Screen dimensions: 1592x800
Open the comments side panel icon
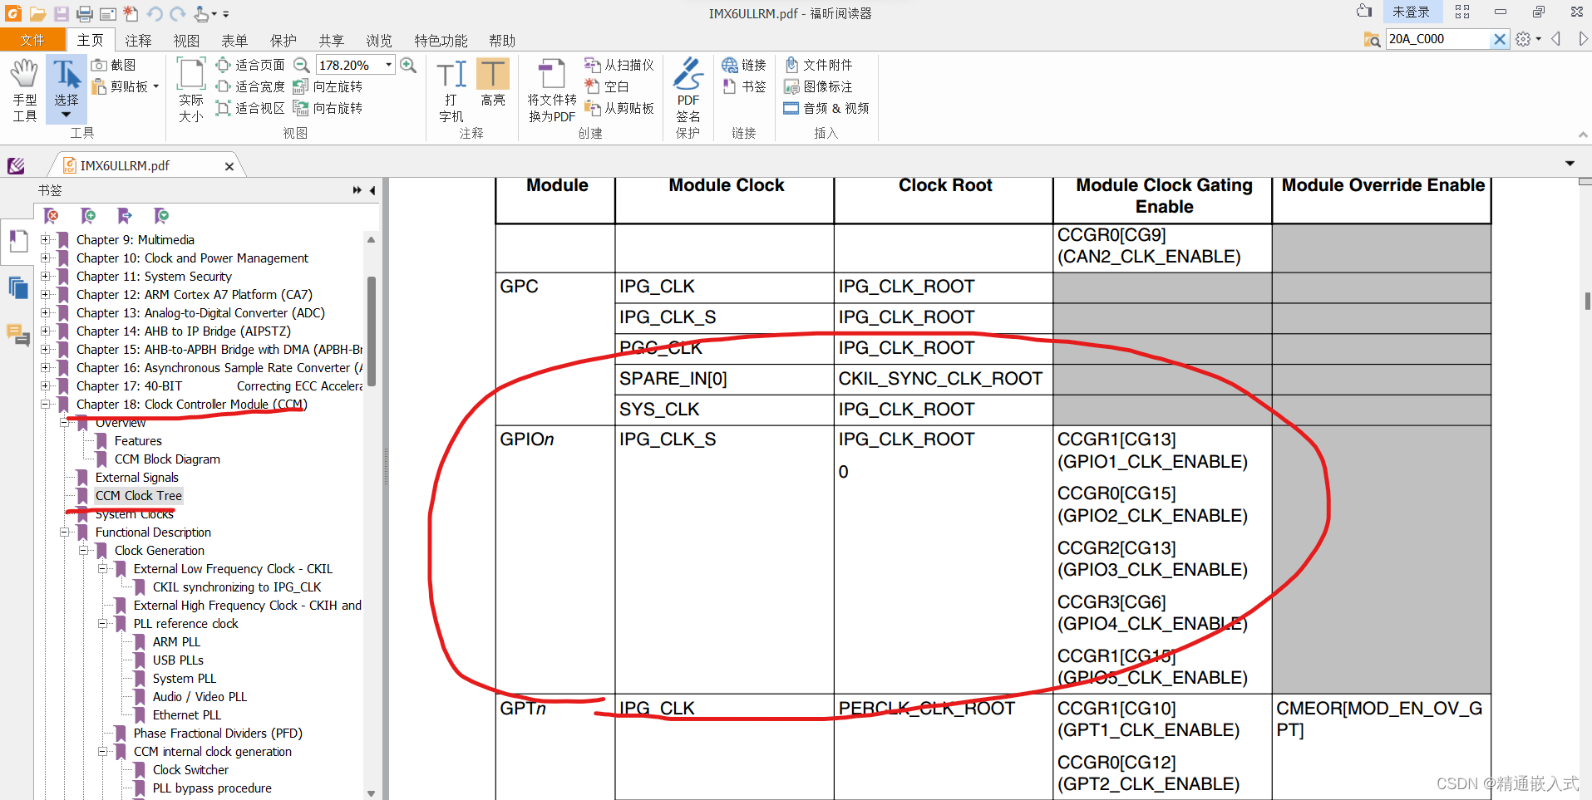18,334
